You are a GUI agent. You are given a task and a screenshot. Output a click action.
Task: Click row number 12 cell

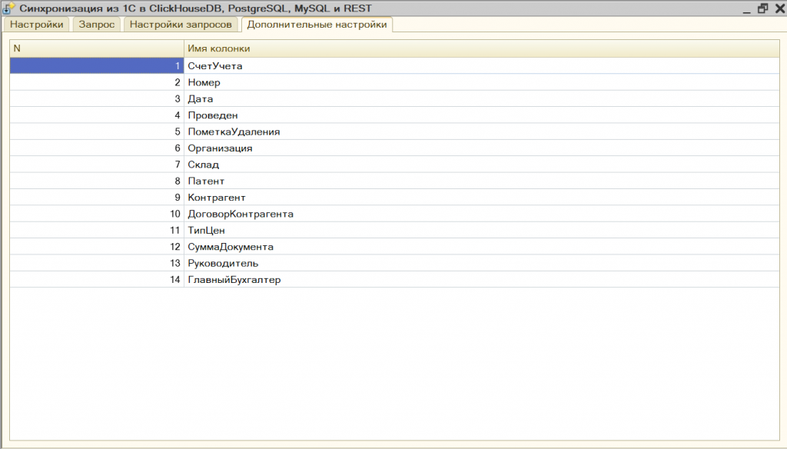pos(97,247)
